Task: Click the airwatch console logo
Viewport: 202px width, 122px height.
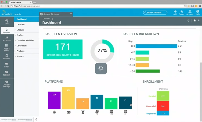Action: click(x=11, y=13)
